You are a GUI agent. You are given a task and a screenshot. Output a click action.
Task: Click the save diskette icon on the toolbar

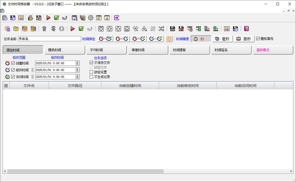click(x=172, y=29)
